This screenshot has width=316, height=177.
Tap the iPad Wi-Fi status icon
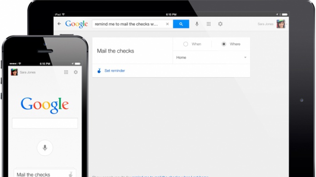click(x=63, y=14)
